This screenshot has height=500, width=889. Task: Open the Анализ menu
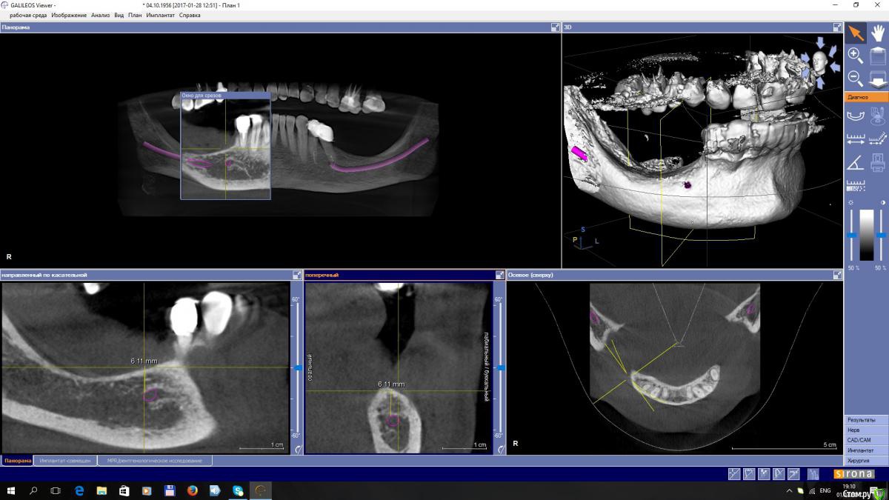[x=100, y=15]
